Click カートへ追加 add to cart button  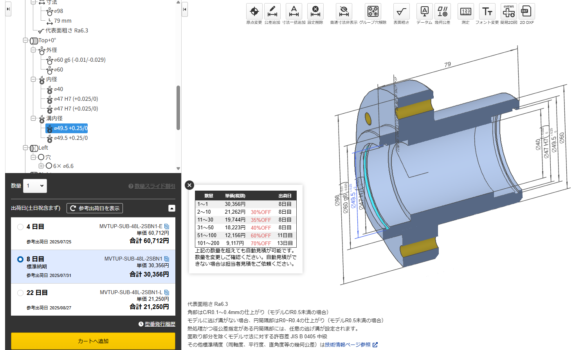tap(93, 341)
